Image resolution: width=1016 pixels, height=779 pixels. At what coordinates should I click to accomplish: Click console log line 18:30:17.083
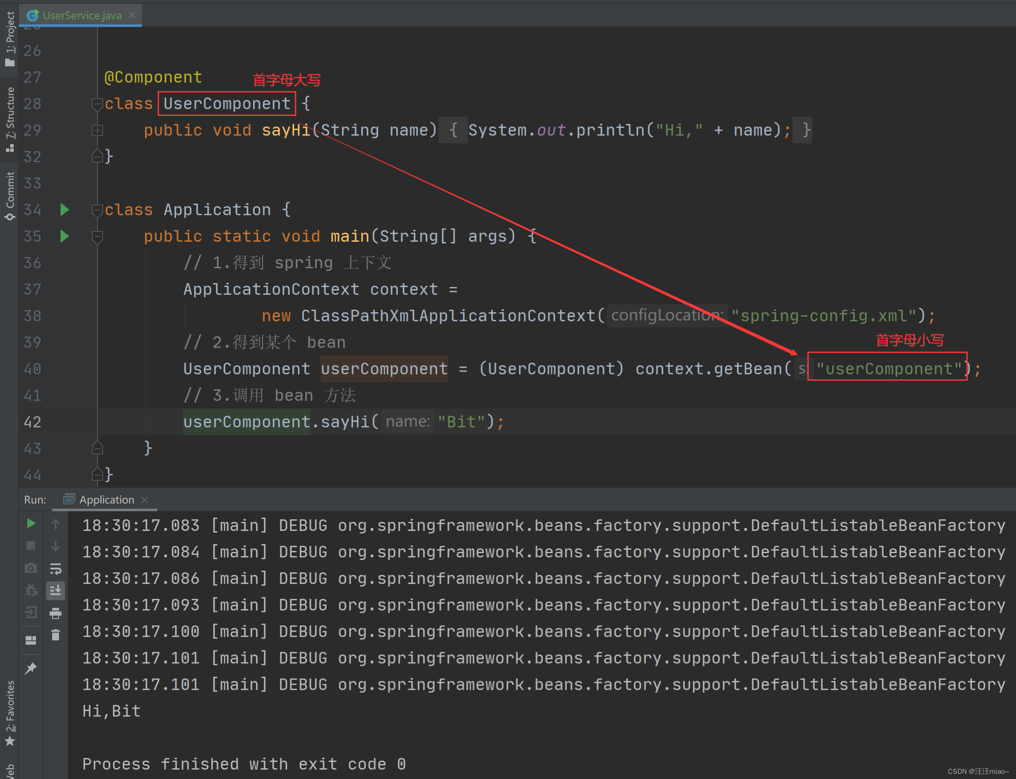(x=543, y=525)
